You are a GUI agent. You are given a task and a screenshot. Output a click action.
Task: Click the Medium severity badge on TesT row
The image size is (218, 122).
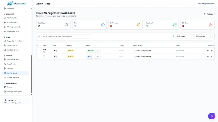tap(70, 50)
